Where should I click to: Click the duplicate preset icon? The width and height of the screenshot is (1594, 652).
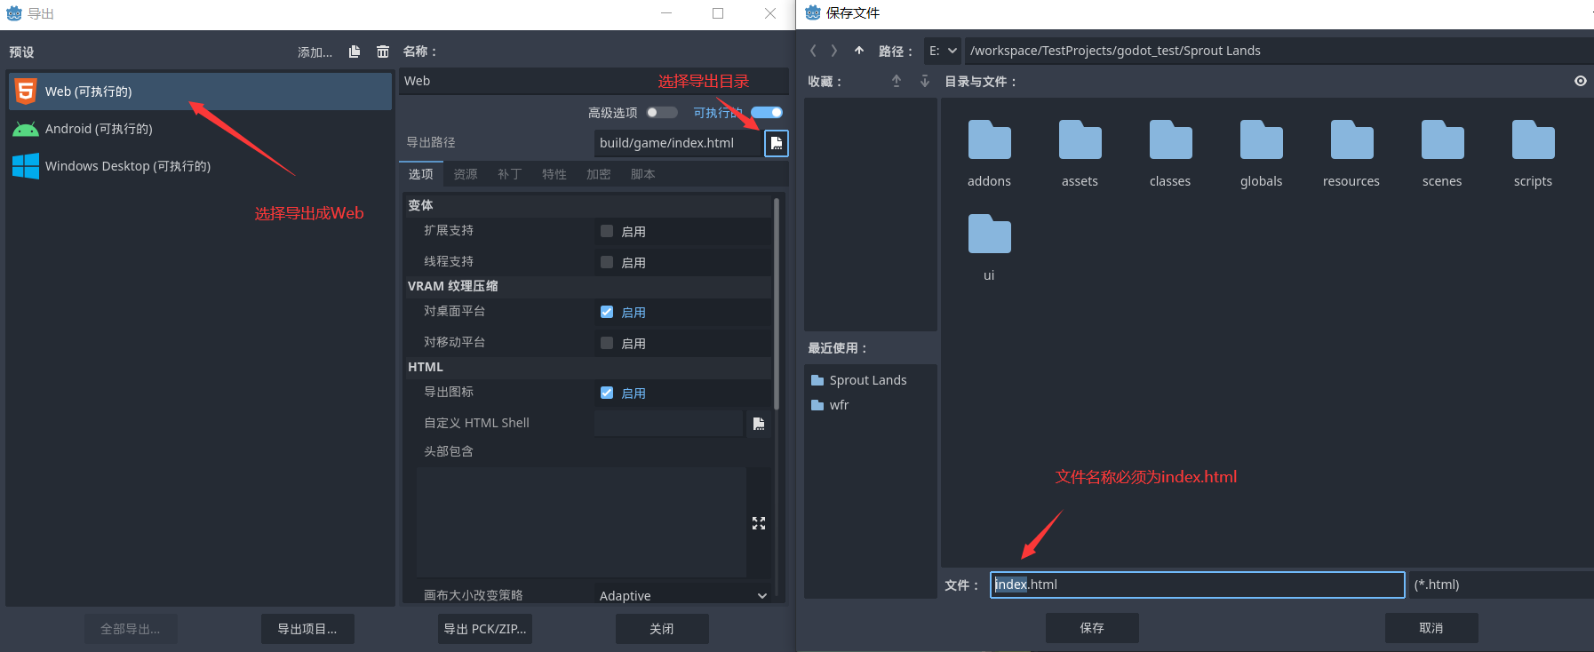click(x=355, y=52)
